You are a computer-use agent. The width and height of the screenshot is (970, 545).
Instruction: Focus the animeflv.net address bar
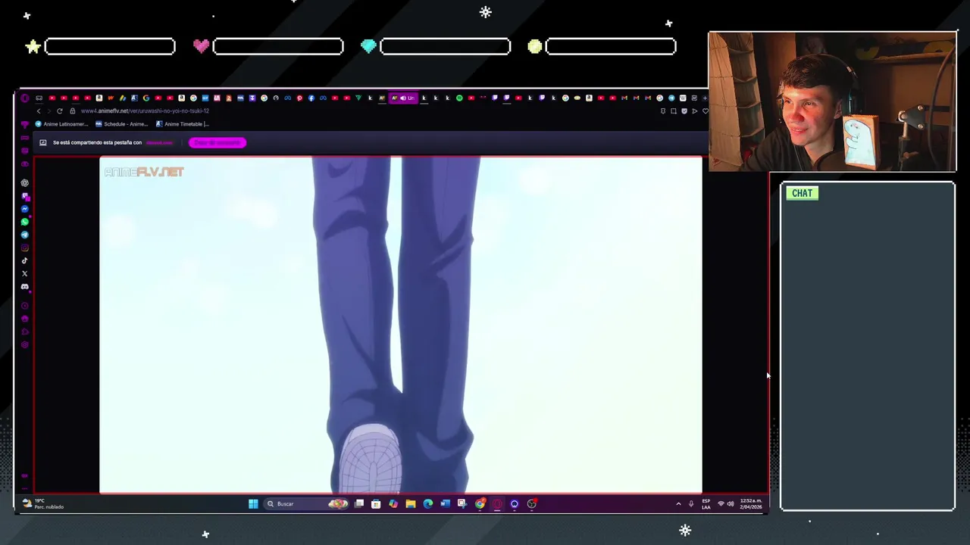tap(144, 111)
